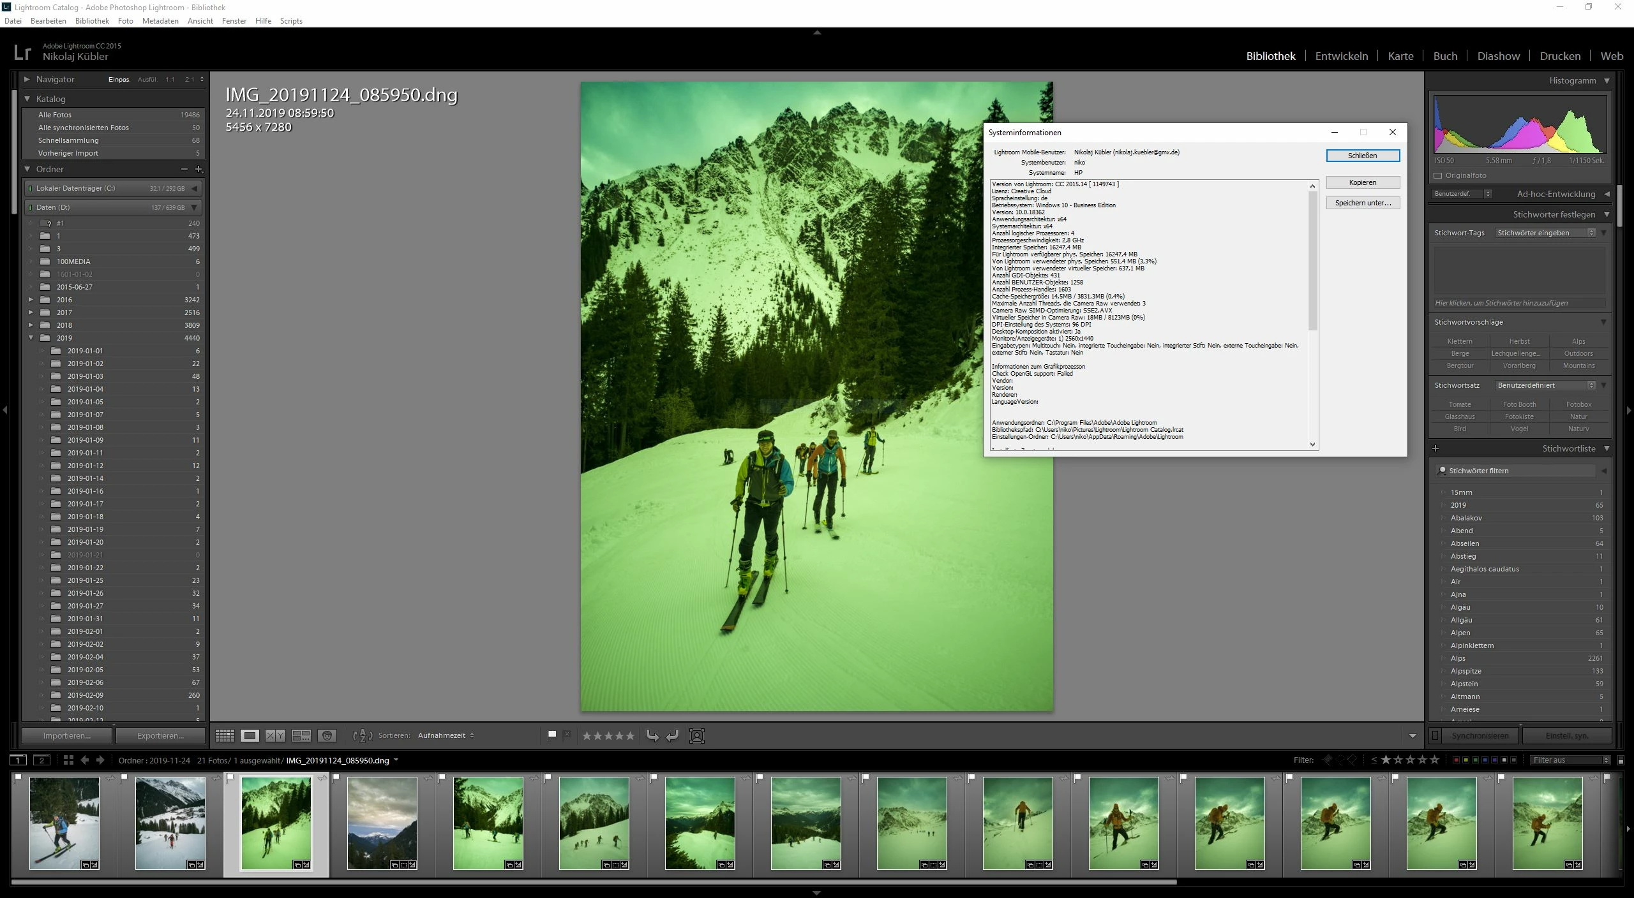The height and width of the screenshot is (898, 1634).
Task: Open the survey view icon
Action: coord(301,736)
